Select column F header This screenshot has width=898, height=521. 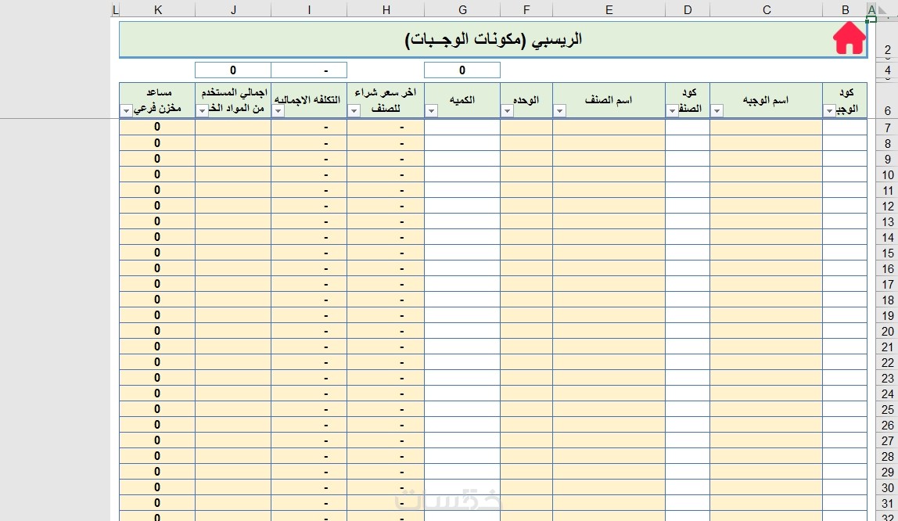(x=526, y=9)
